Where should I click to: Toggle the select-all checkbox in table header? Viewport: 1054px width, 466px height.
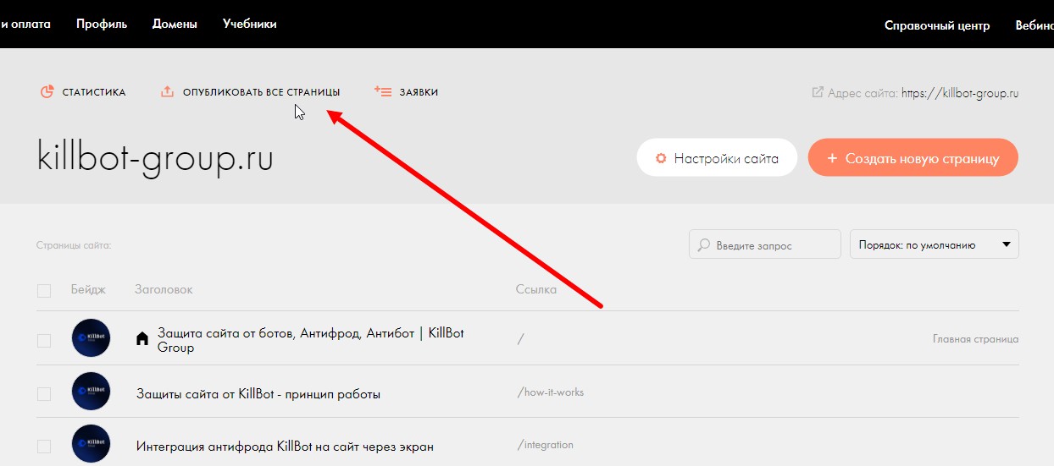pyautogui.click(x=44, y=291)
